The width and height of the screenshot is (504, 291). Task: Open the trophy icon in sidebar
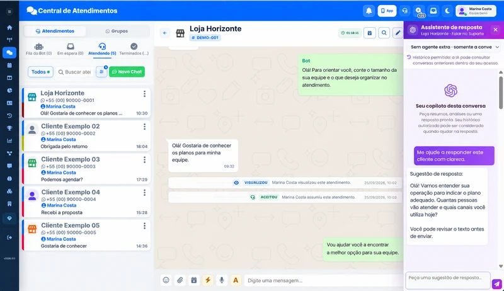pos(9,128)
